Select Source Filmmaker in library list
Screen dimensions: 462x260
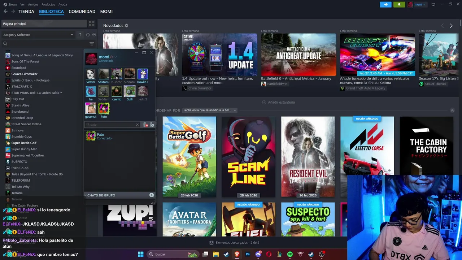click(x=24, y=74)
